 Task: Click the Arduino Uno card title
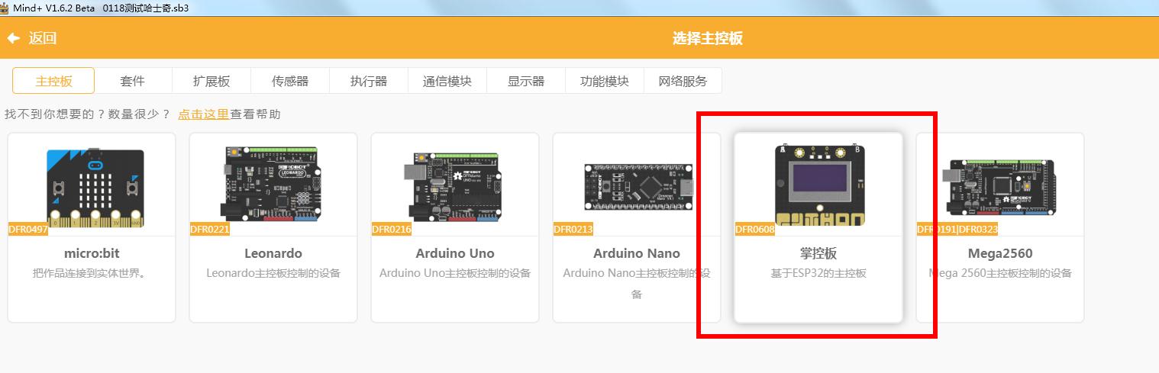pos(455,253)
